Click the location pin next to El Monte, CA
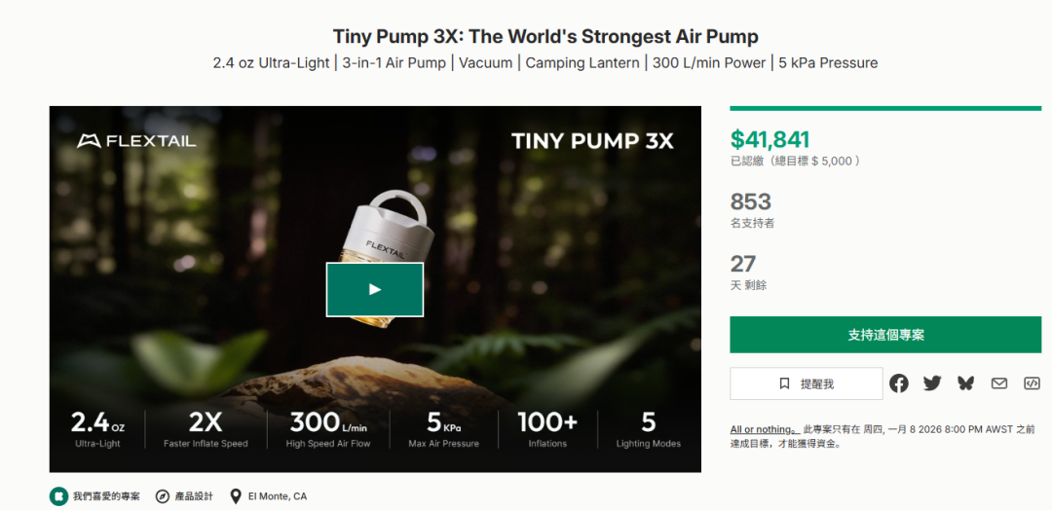 [236, 496]
